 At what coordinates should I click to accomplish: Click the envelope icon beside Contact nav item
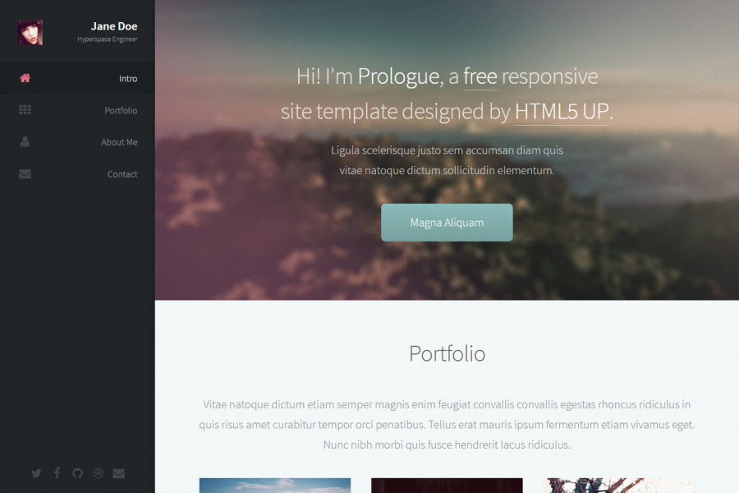coord(25,174)
